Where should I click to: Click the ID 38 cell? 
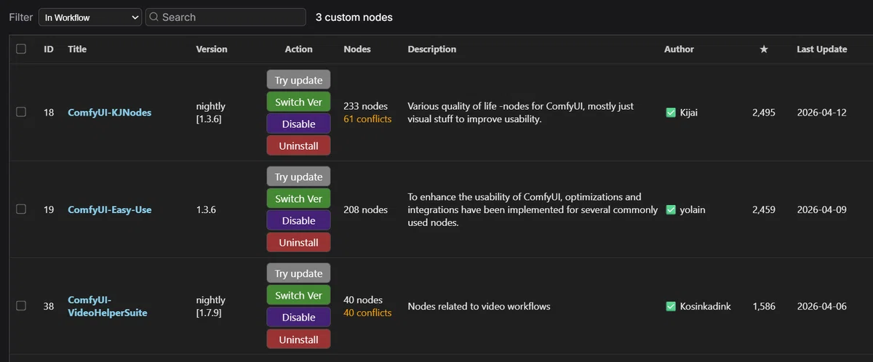coord(49,306)
